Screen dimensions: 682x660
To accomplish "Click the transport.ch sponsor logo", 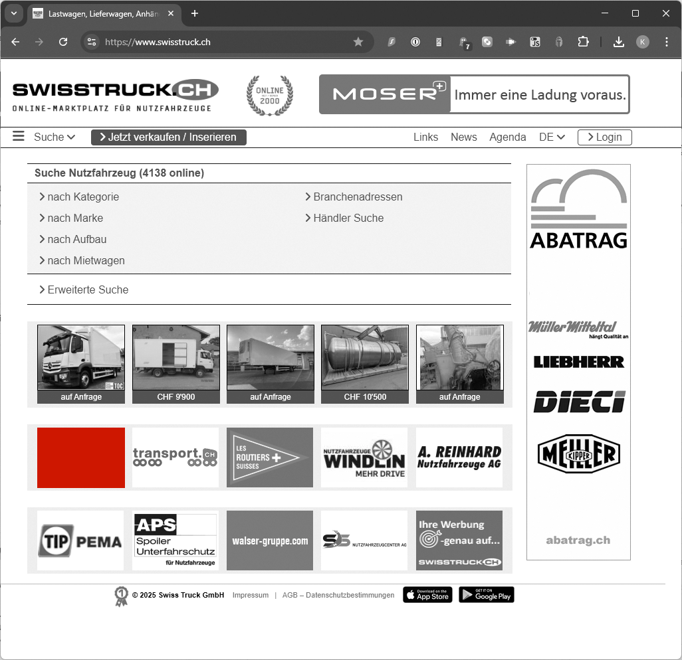I will [x=175, y=457].
